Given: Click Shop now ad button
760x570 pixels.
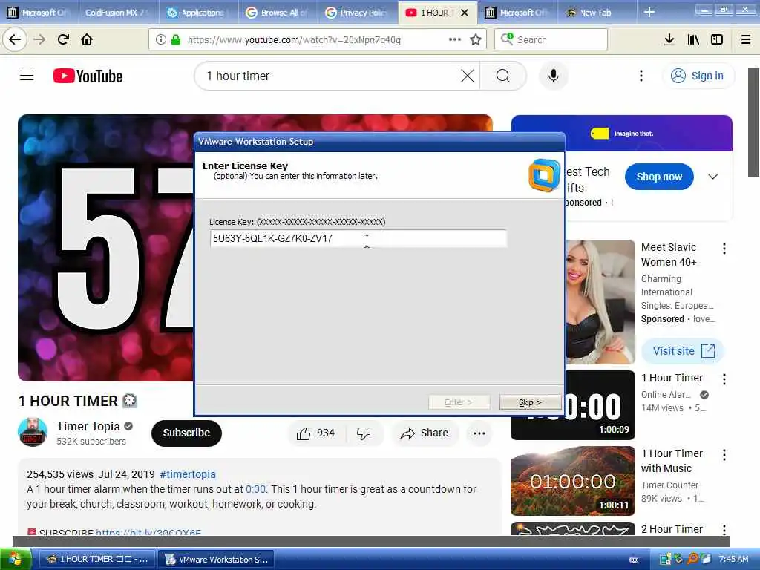Looking at the screenshot, I should (x=659, y=177).
